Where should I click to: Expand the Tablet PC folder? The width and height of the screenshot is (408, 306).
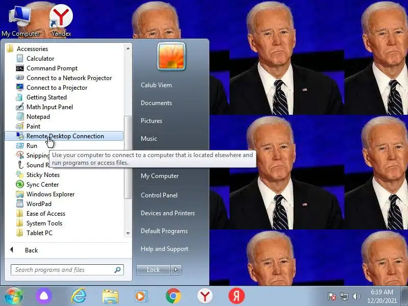(35, 233)
